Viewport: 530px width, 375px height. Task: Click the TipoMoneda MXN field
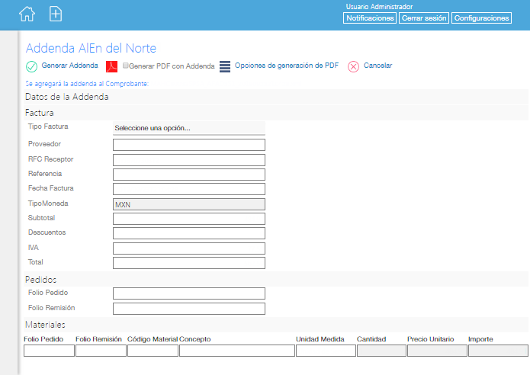[x=189, y=204]
